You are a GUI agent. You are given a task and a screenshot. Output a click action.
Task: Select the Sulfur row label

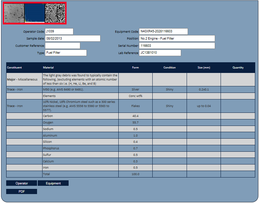pyautogui.click(x=80, y=154)
